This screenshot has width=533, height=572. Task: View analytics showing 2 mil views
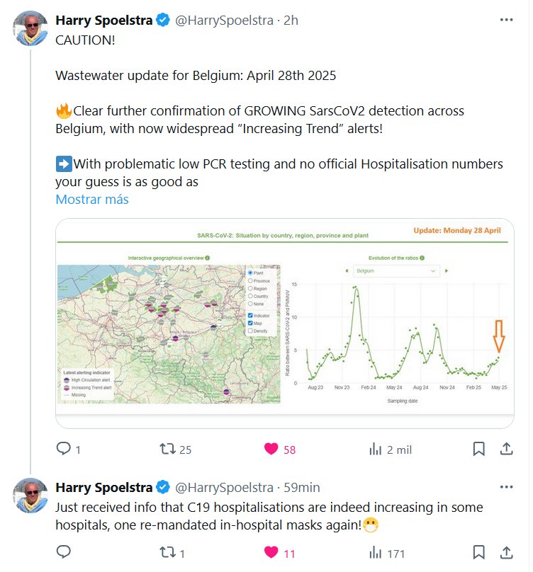tap(376, 449)
